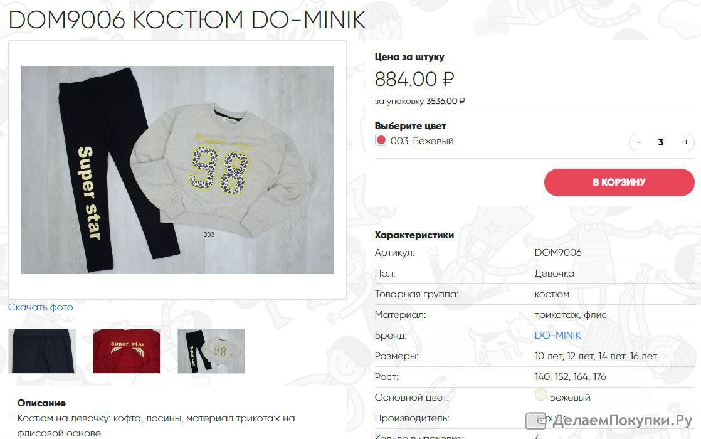Click the package price 3536.00 ₽ text
The width and height of the screenshot is (701, 439).
[x=445, y=101]
